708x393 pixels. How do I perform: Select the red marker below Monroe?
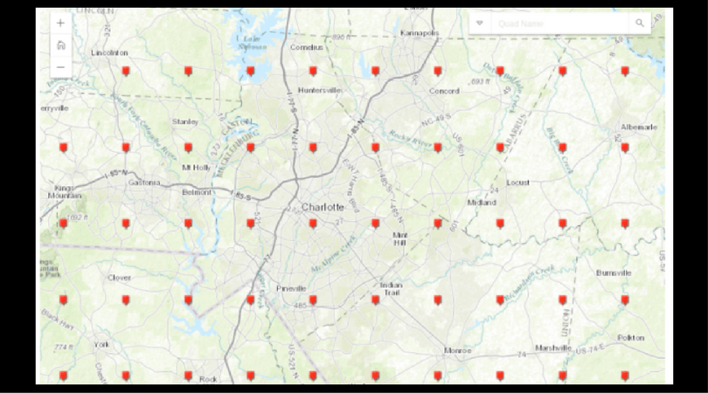pyautogui.click(x=438, y=376)
